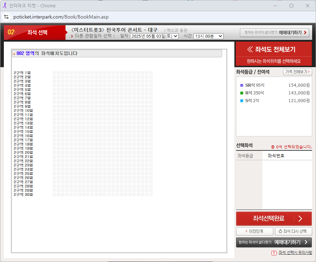Click 002 영역 heading text

(25, 53)
